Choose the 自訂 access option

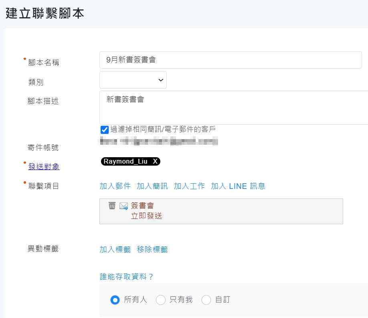coord(206,300)
